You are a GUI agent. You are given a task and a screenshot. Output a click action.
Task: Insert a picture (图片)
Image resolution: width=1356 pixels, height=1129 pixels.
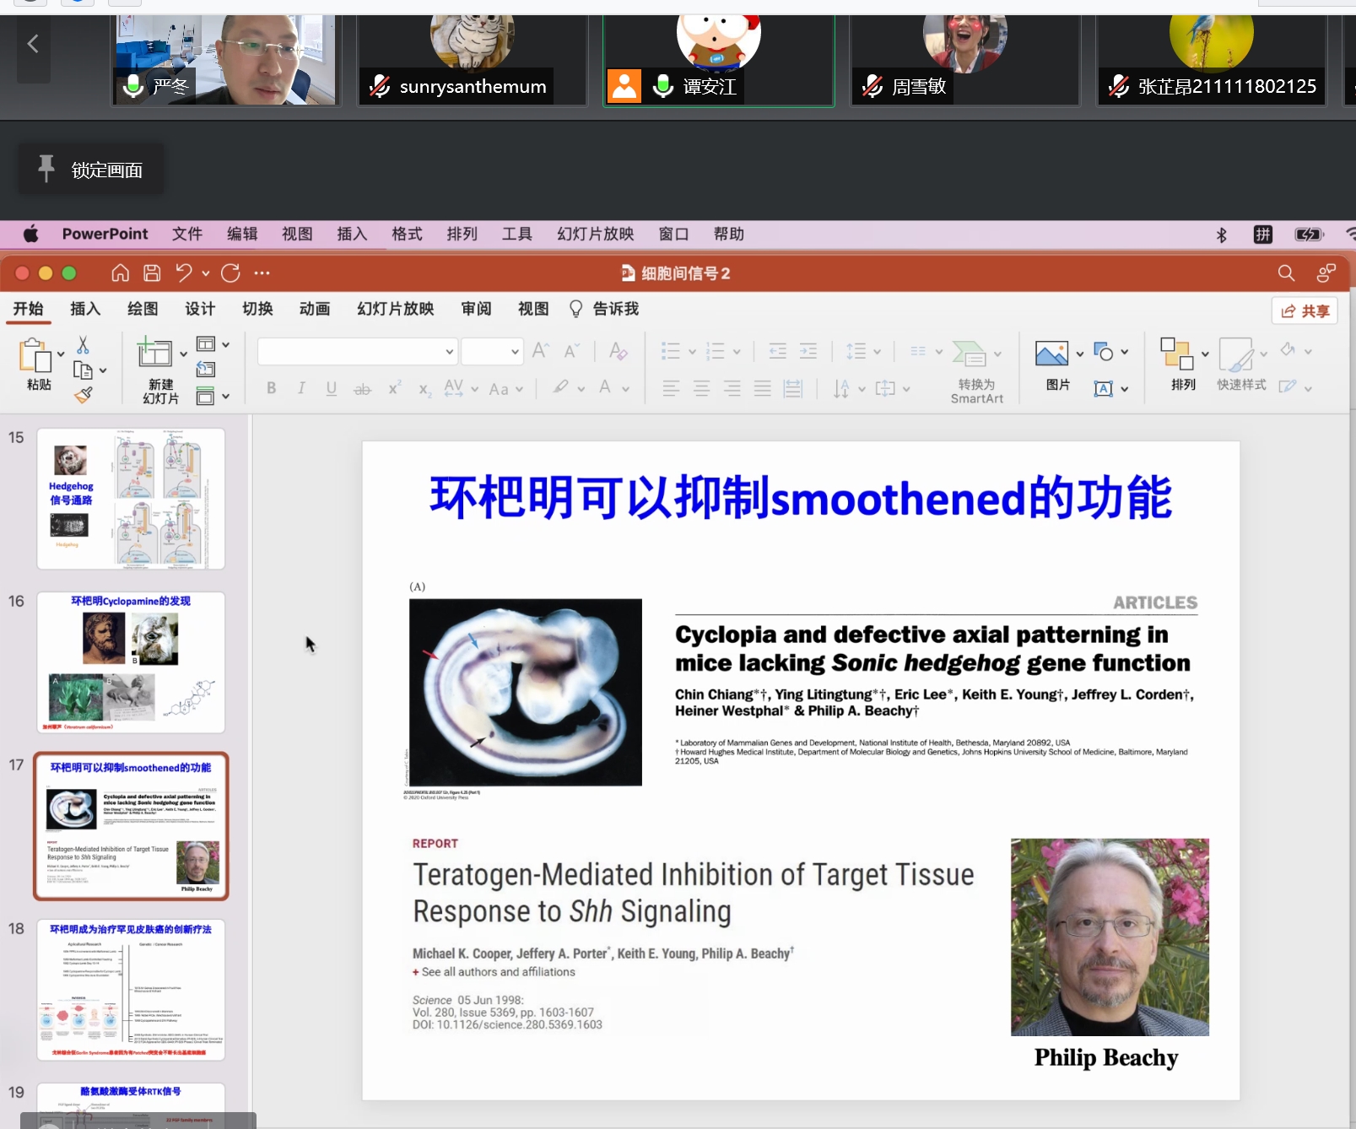(1051, 354)
